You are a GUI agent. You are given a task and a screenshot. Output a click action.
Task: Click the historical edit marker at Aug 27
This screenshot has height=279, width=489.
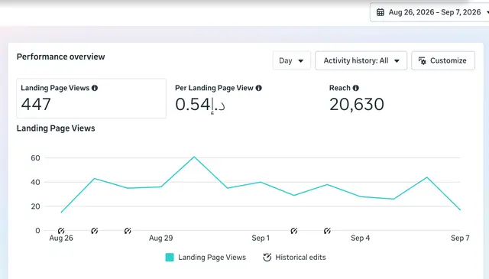click(95, 231)
